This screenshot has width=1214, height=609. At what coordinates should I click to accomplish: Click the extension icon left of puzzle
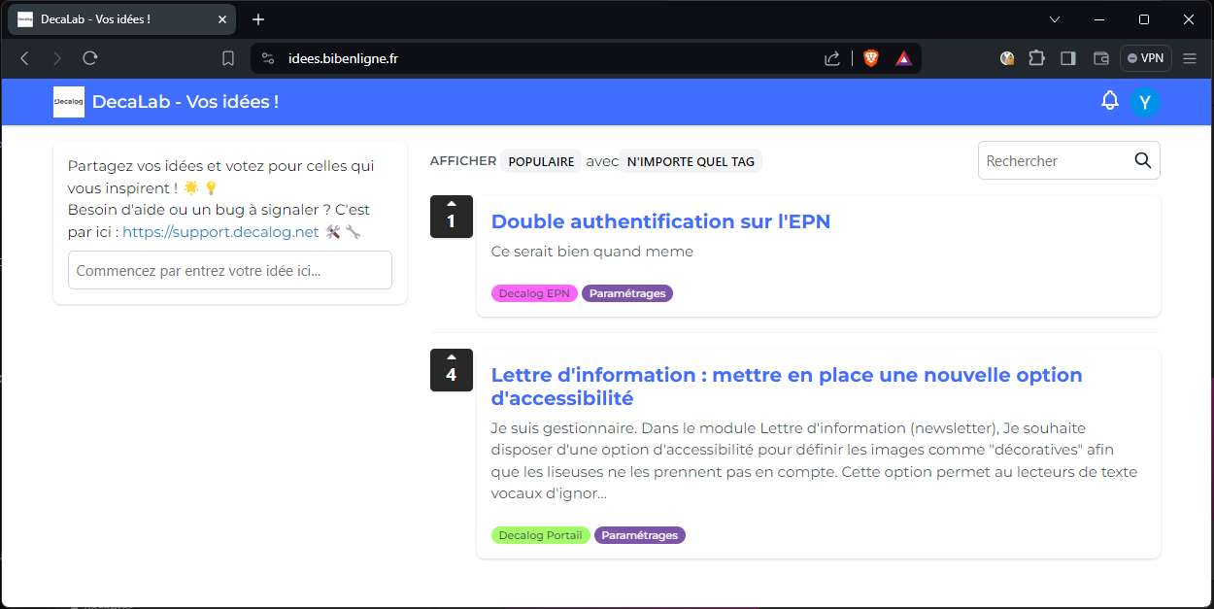pyautogui.click(x=1007, y=58)
